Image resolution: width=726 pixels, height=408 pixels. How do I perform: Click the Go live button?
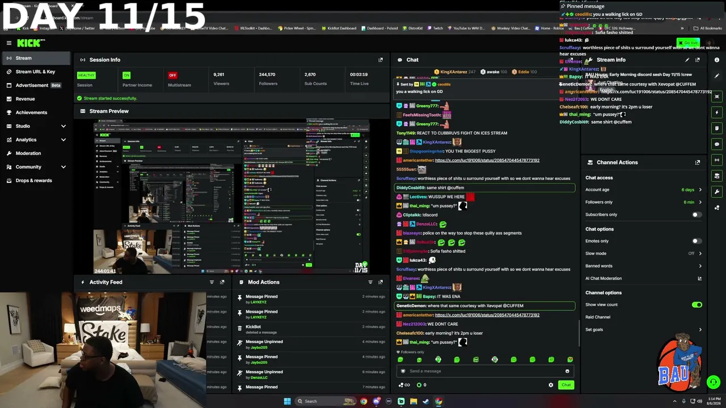tap(689, 43)
